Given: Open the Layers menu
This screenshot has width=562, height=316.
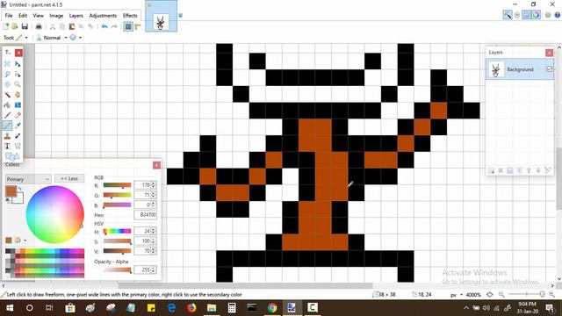Looking at the screenshot, I should 76,16.
